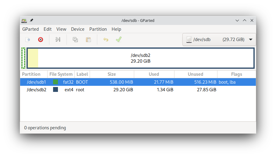Click the Undo last operation icon
This screenshot has width=276, height=157.
[106, 40]
